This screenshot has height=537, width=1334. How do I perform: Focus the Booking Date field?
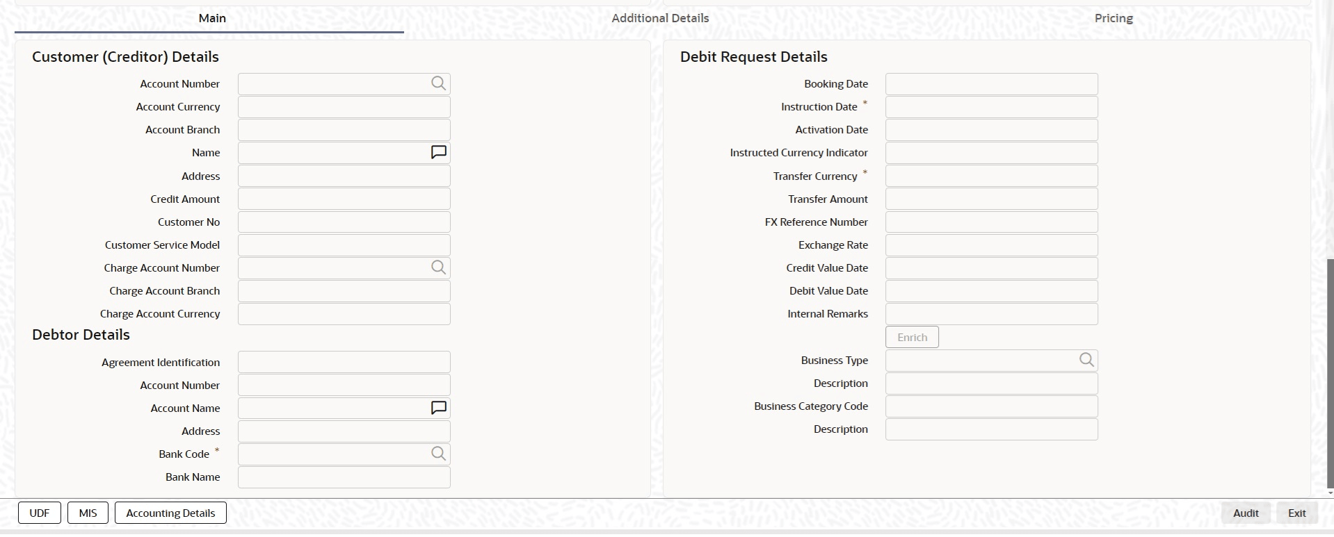pyautogui.click(x=992, y=84)
